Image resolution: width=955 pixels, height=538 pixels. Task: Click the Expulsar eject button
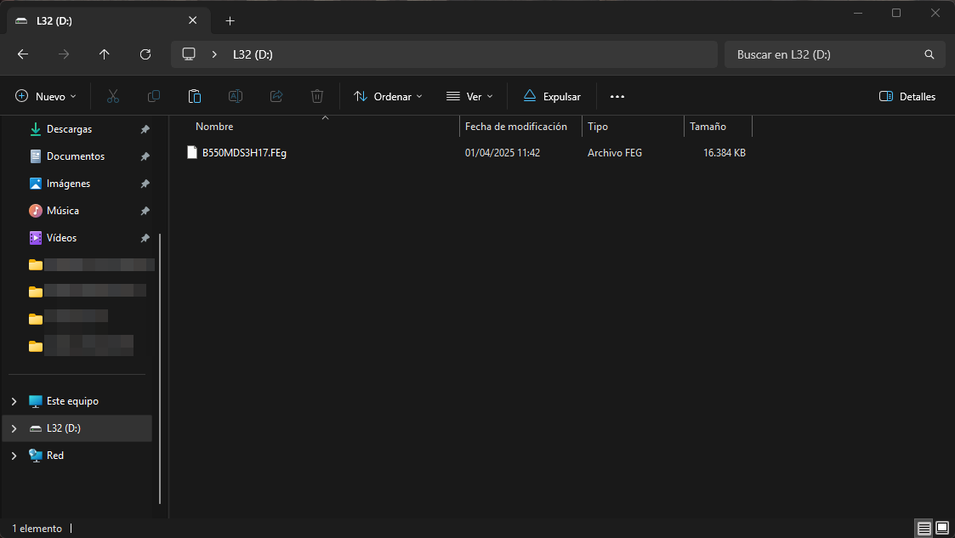click(x=552, y=97)
